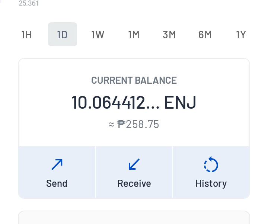Click the ENJ token ticker text
Image resolution: width=268 pixels, height=224 pixels.
pos(180,103)
